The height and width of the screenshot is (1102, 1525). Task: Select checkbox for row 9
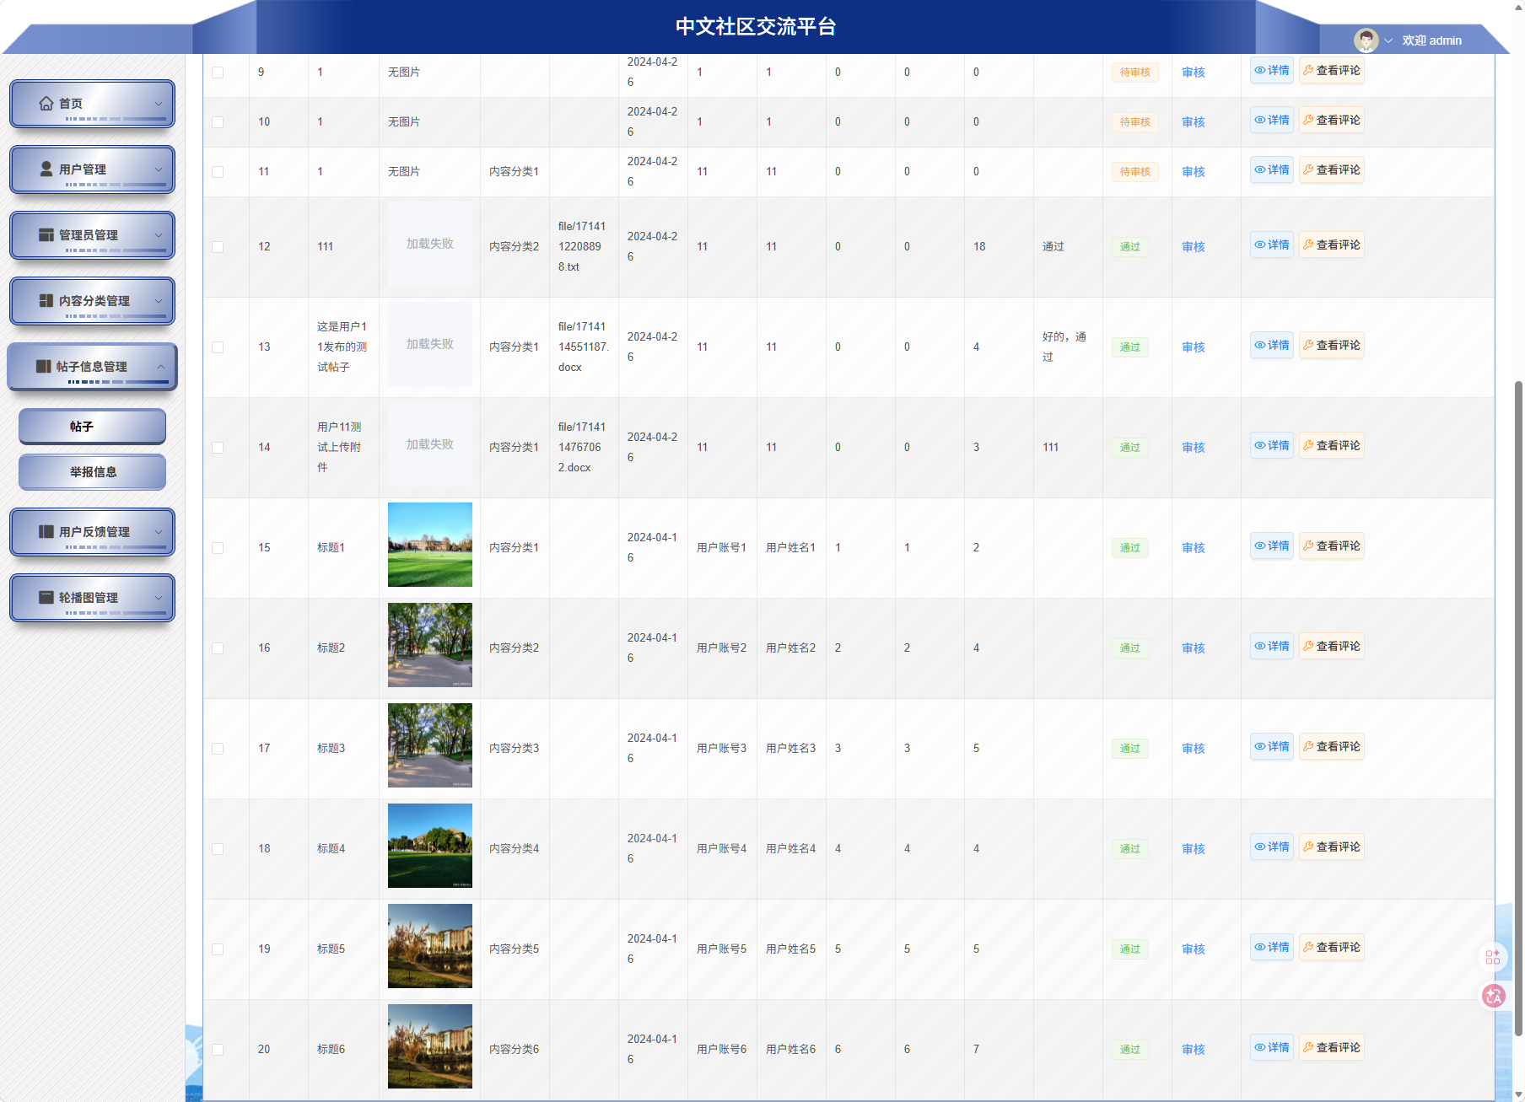[x=218, y=73]
